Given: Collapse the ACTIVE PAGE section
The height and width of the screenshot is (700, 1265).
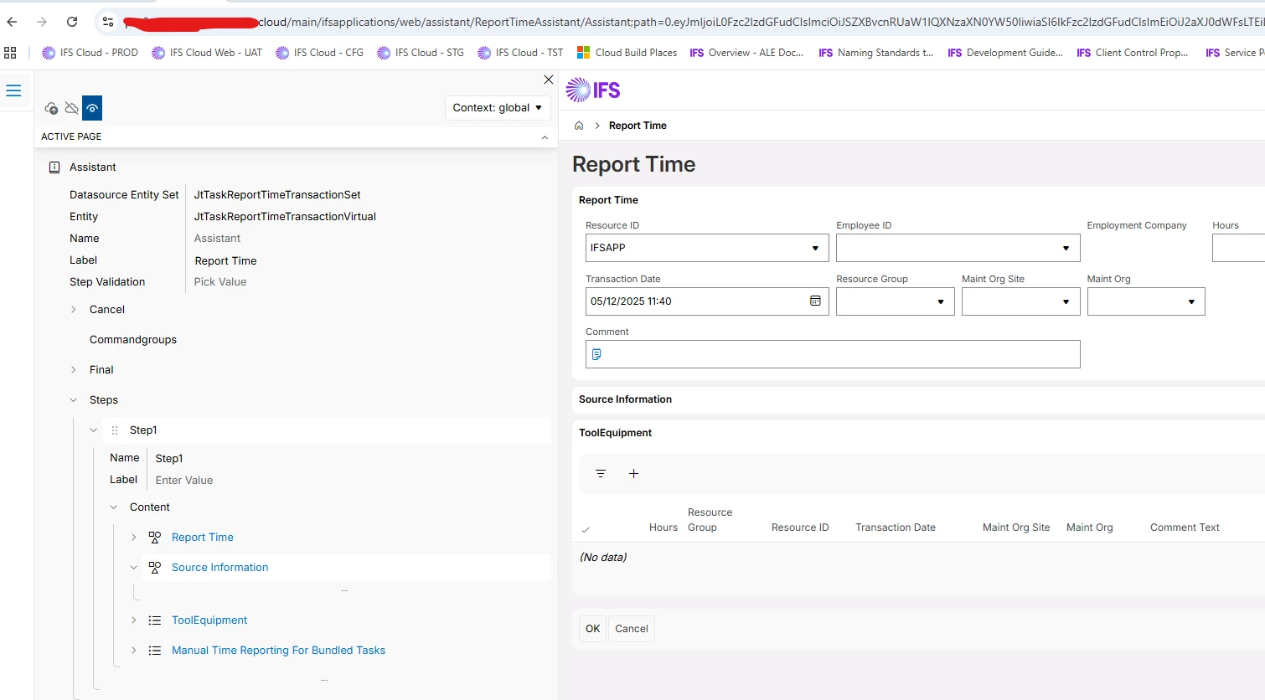Looking at the screenshot, I should 545,136.
